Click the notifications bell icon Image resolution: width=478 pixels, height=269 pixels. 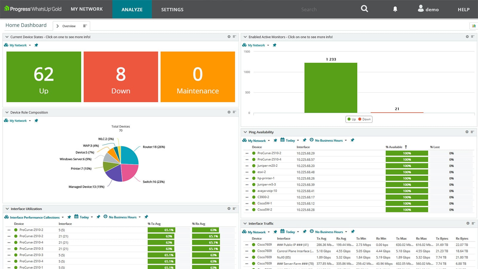tap(395, 9)
